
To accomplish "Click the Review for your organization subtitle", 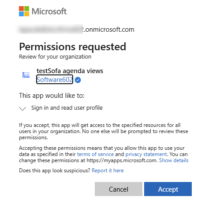I will tap(55, 57).
